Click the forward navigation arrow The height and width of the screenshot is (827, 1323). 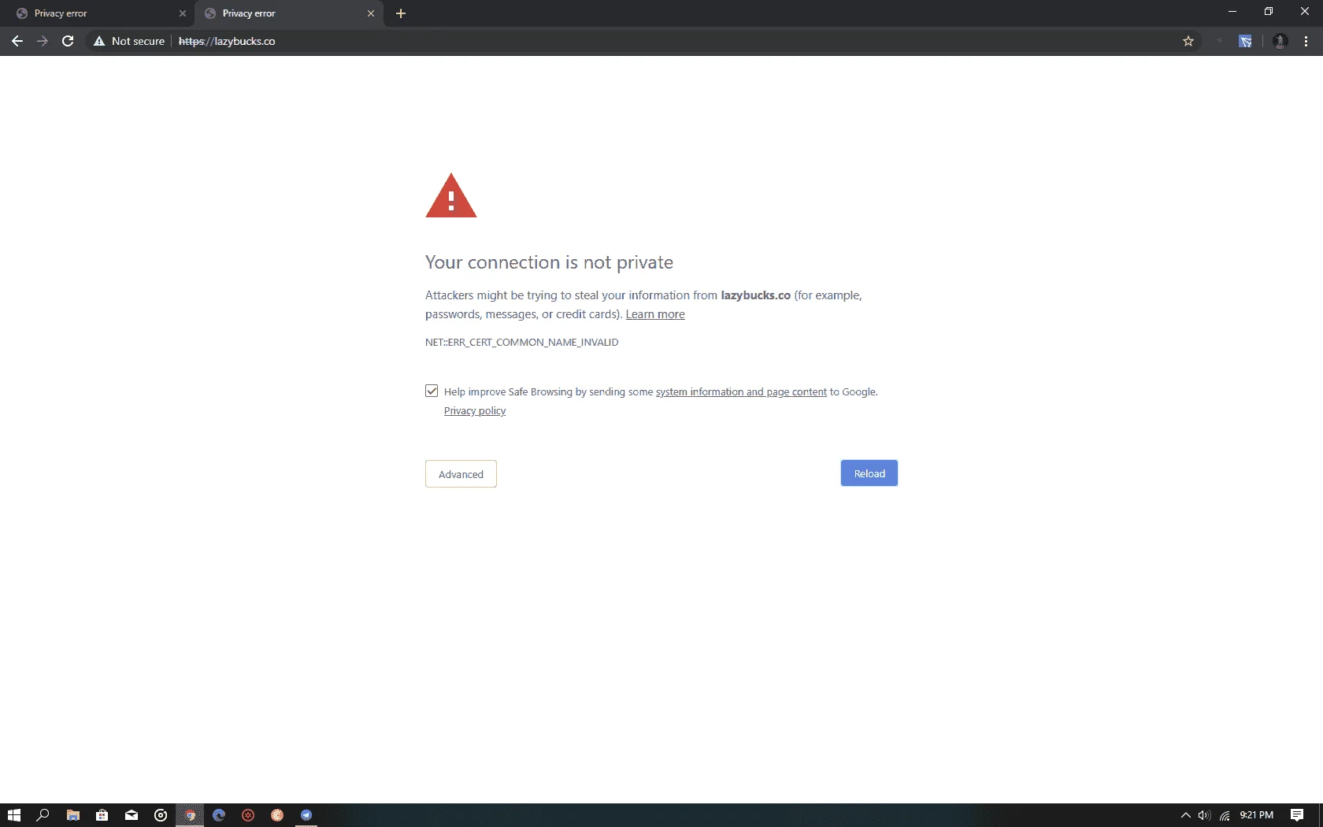point(43,41)
